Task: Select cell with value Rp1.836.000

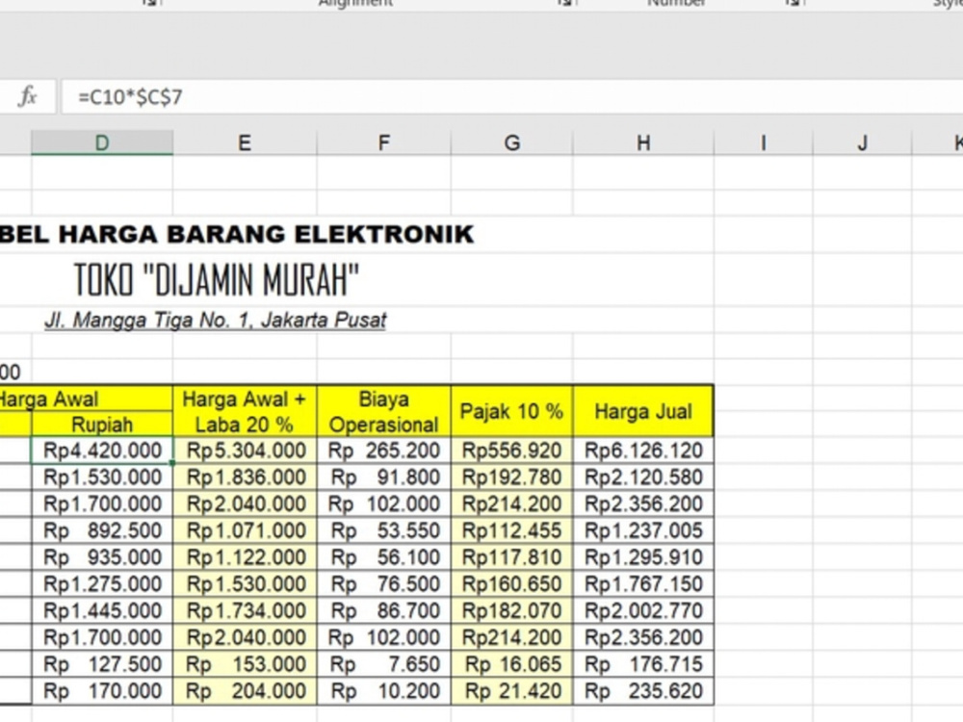Action: click(x=245, y=477)
